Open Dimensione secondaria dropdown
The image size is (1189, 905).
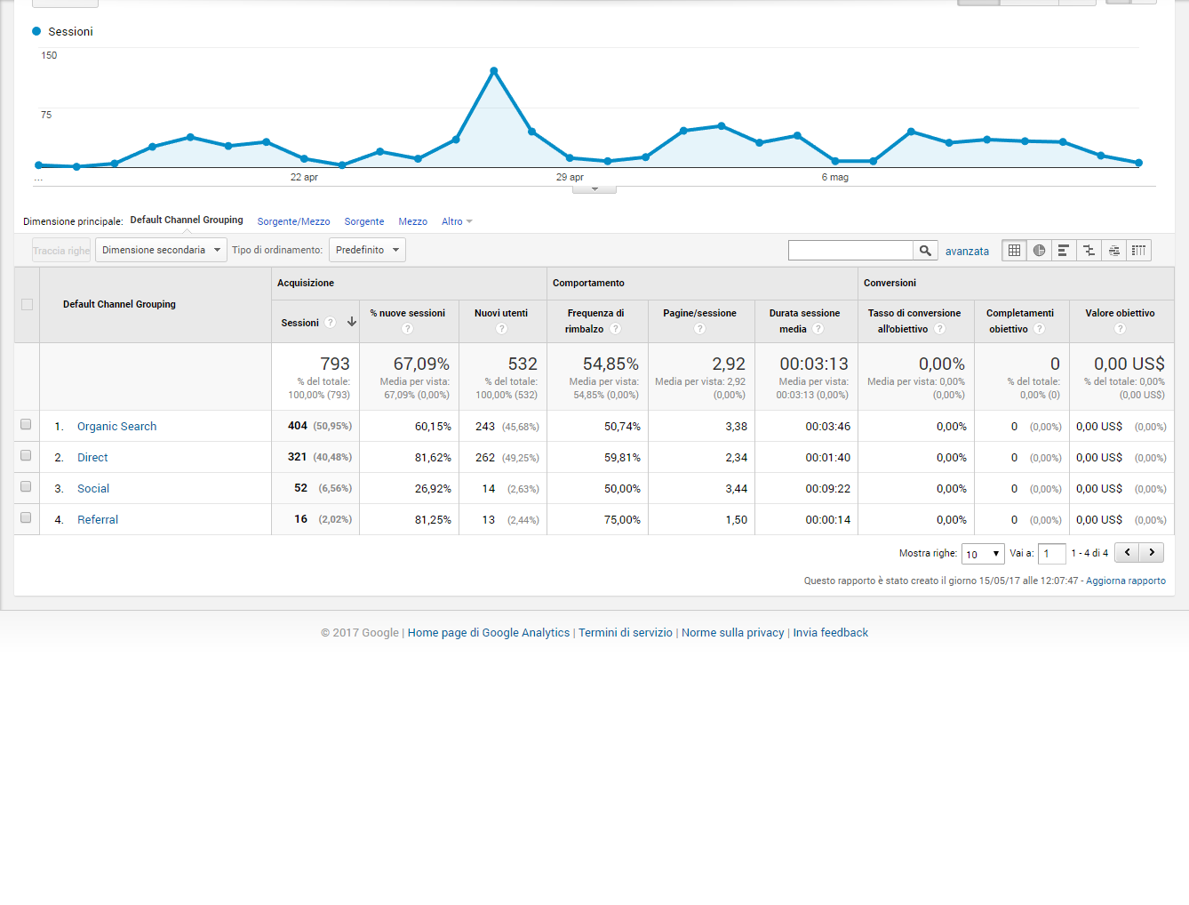pyautogui.click(x=161, y=250)
